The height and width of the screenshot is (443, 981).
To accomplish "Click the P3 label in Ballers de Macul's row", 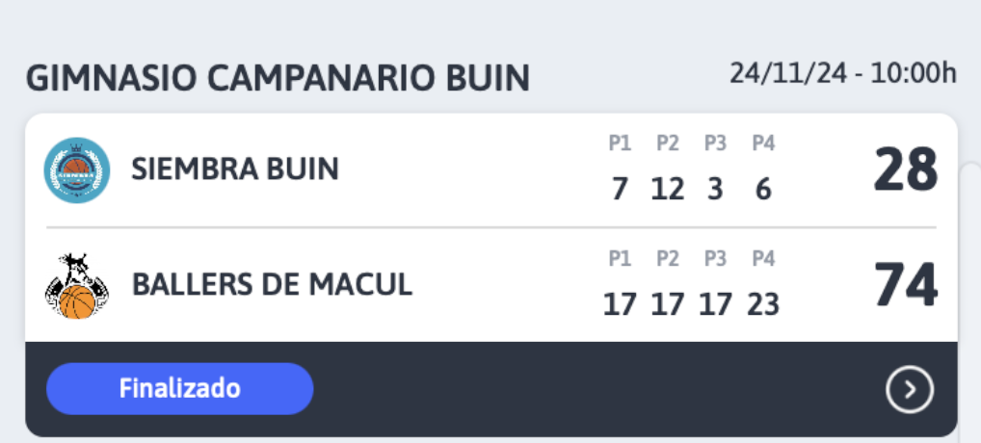I will [715, 259].
